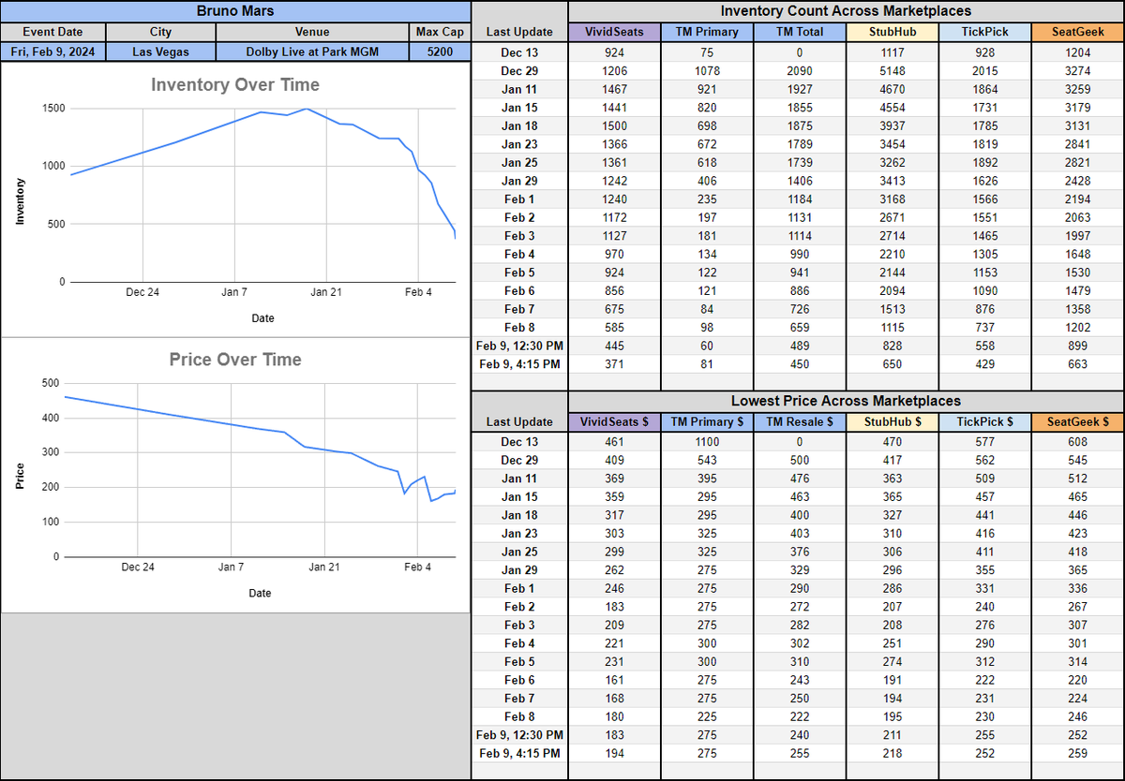Select the 'StubHub $' column header
The width and height of the screenshot is (1125, 781).
tap(892, 422)
